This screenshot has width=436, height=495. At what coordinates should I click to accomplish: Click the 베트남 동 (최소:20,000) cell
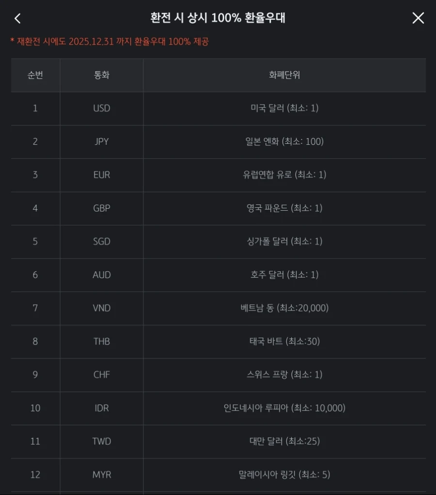[284, 308]
